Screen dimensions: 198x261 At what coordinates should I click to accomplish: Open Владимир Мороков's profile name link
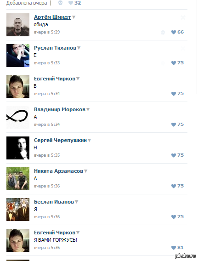[x=60, y=109]
